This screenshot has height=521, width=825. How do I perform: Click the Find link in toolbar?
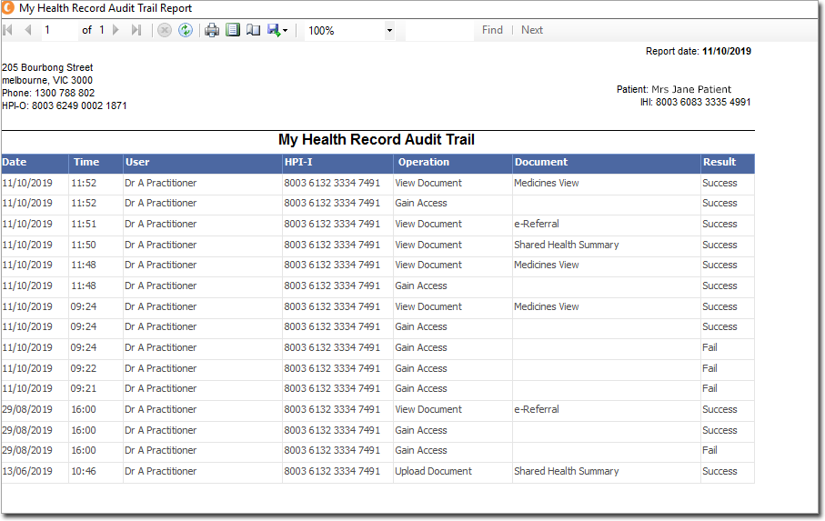pyautogui.click(x=492, y=30)
